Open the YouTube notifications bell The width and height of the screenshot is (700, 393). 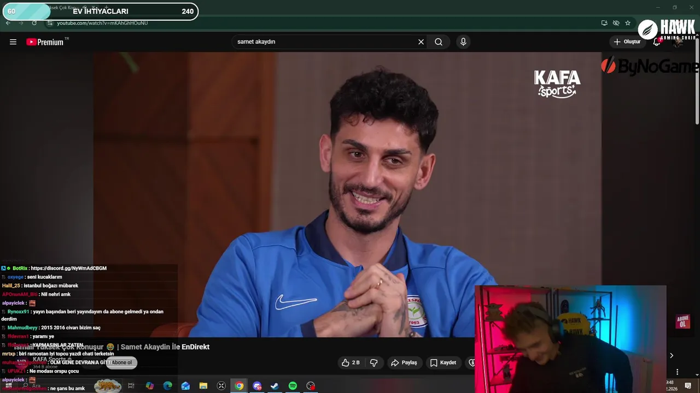pos(657,42)
